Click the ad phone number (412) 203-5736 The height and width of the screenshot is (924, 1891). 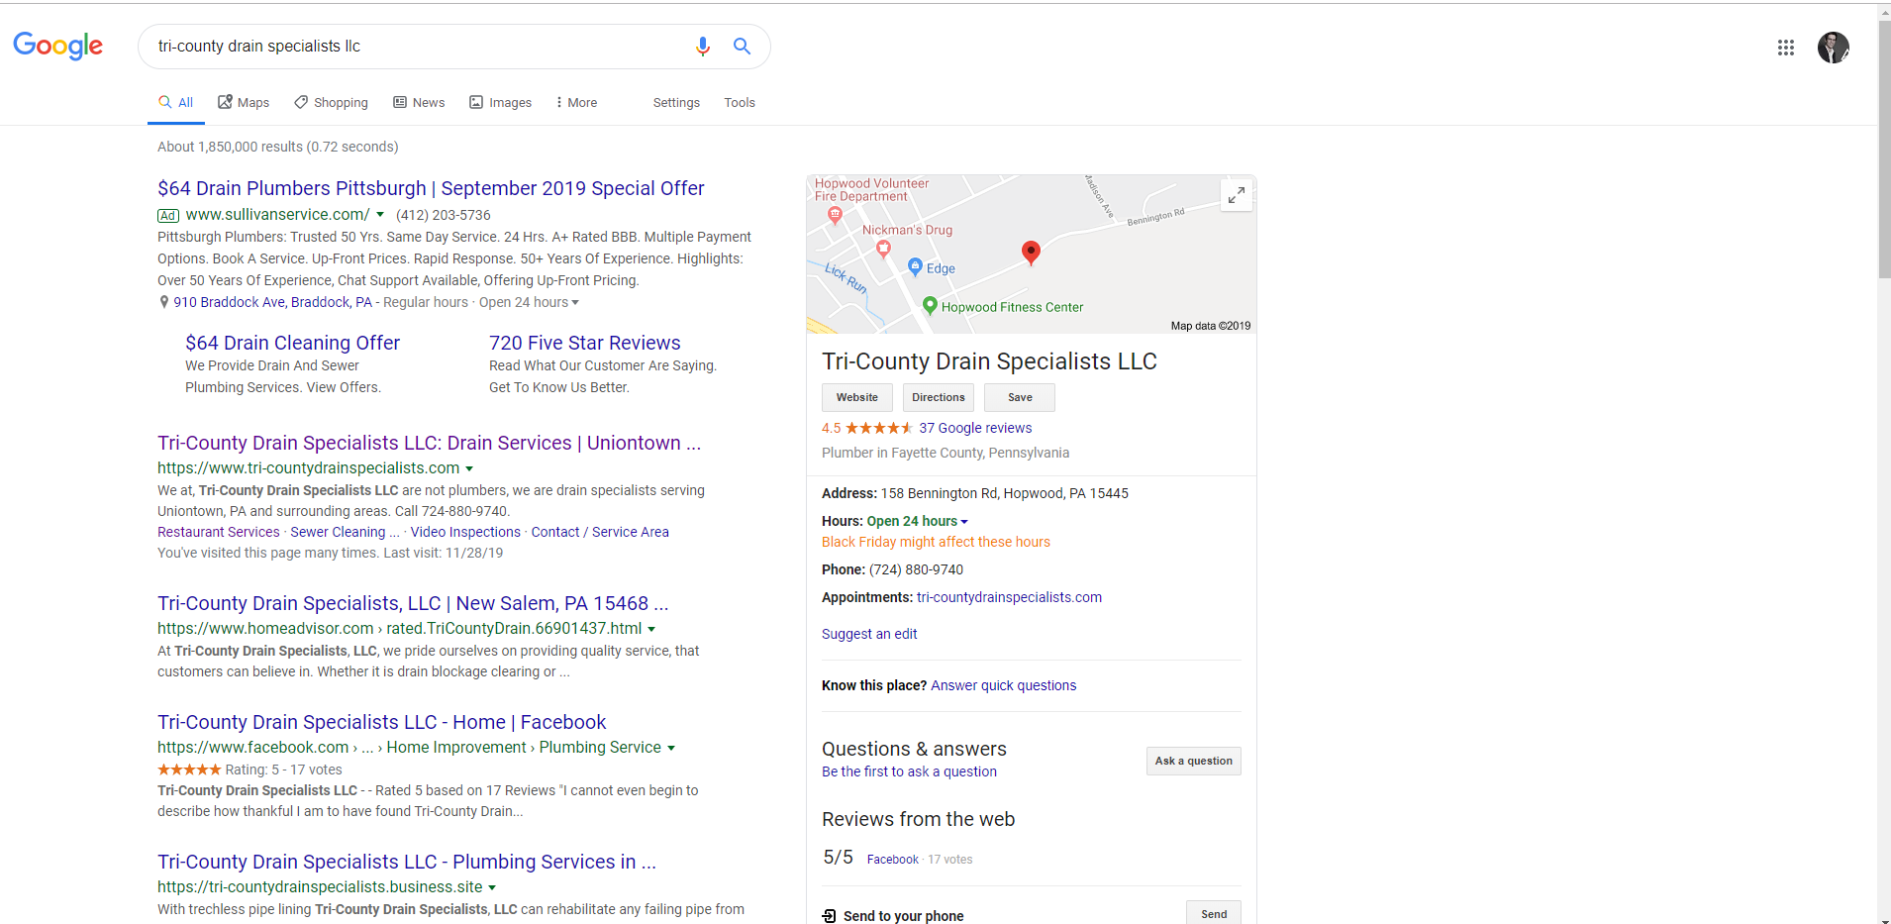(444, 215)
